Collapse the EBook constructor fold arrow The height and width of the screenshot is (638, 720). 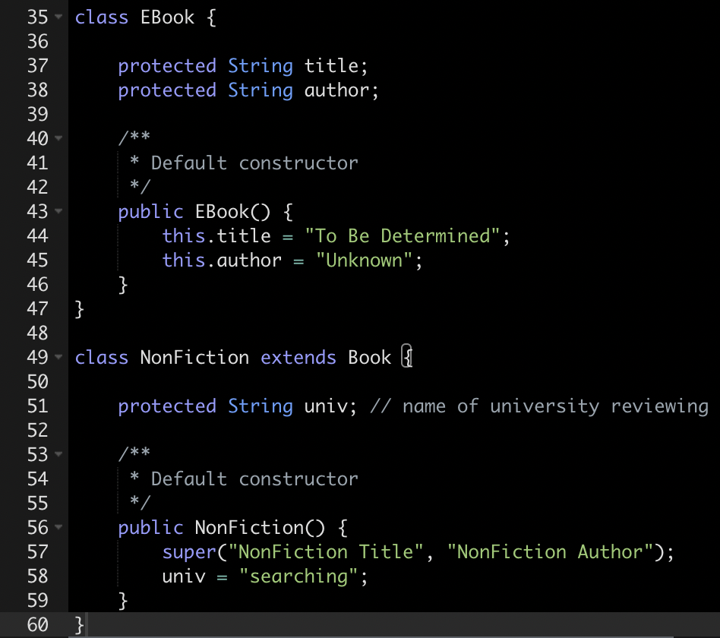click(x=58, y=211)
